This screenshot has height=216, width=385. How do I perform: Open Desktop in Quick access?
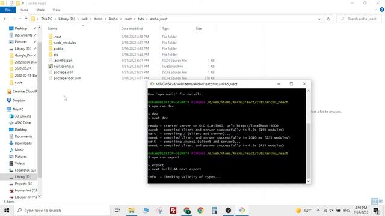click(21, 28)
